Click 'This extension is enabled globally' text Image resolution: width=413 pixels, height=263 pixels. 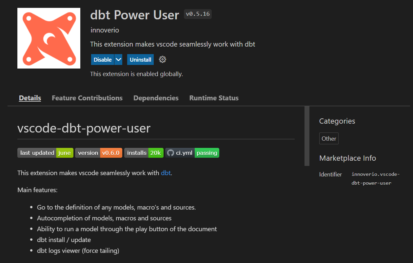tap(136, 74)
